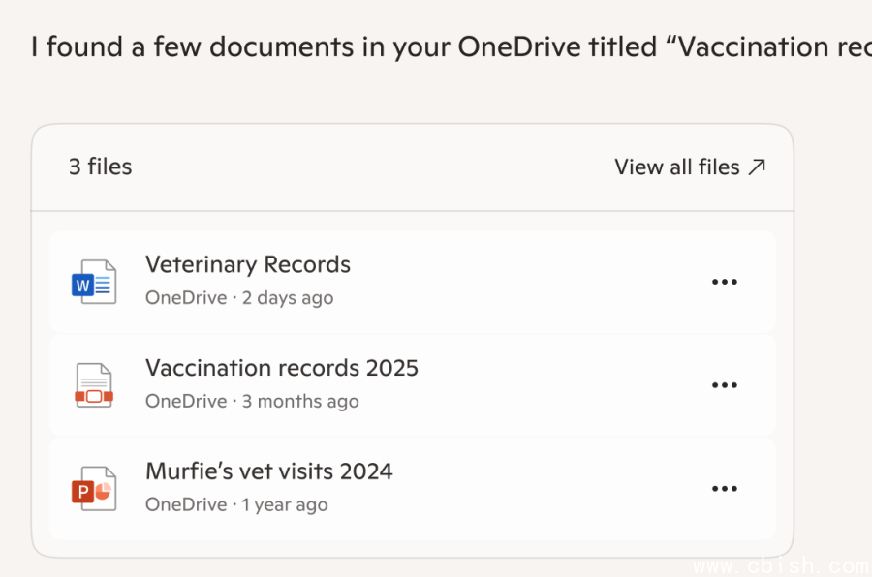Open the Vaccination records 2025 file title
Image resolution: width=872 pixels, height=577 pixels.
[x=282, y=368]
